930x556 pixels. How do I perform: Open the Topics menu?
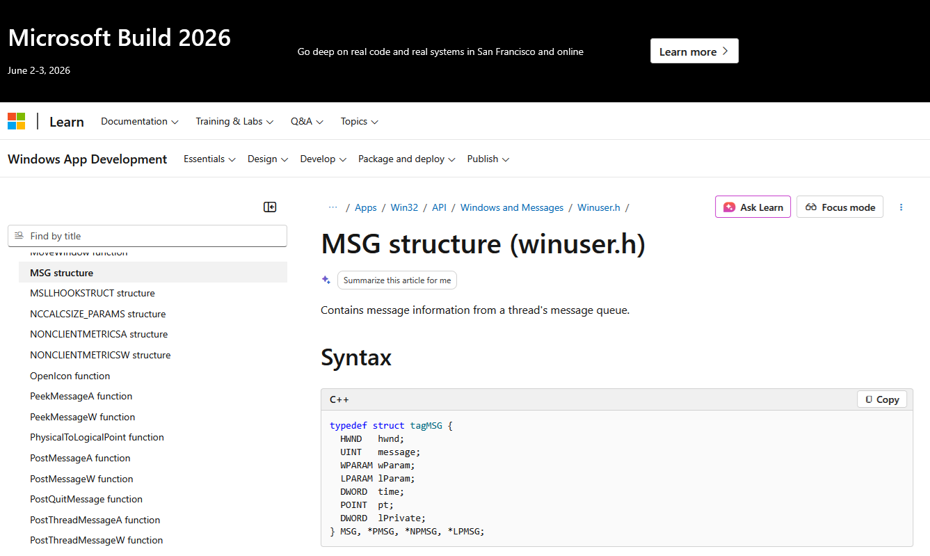pos(359,121)
